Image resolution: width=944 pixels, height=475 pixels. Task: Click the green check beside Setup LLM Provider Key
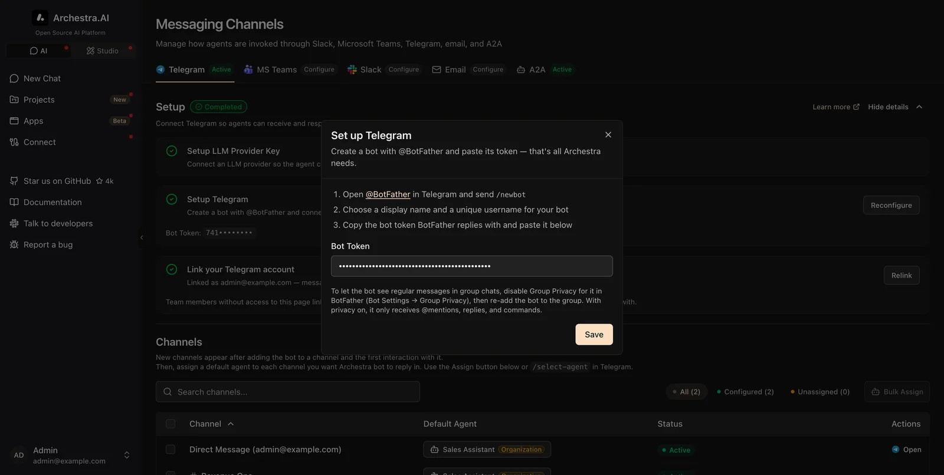point(172,151)
